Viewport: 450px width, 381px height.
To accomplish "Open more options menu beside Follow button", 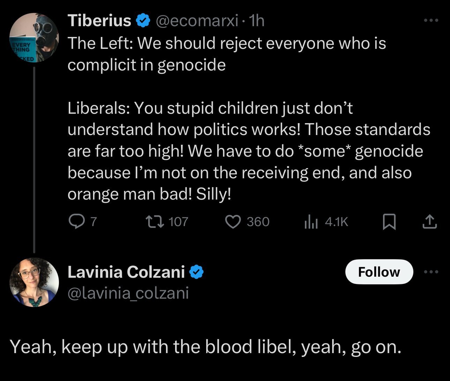I will [x=431, y=272].
